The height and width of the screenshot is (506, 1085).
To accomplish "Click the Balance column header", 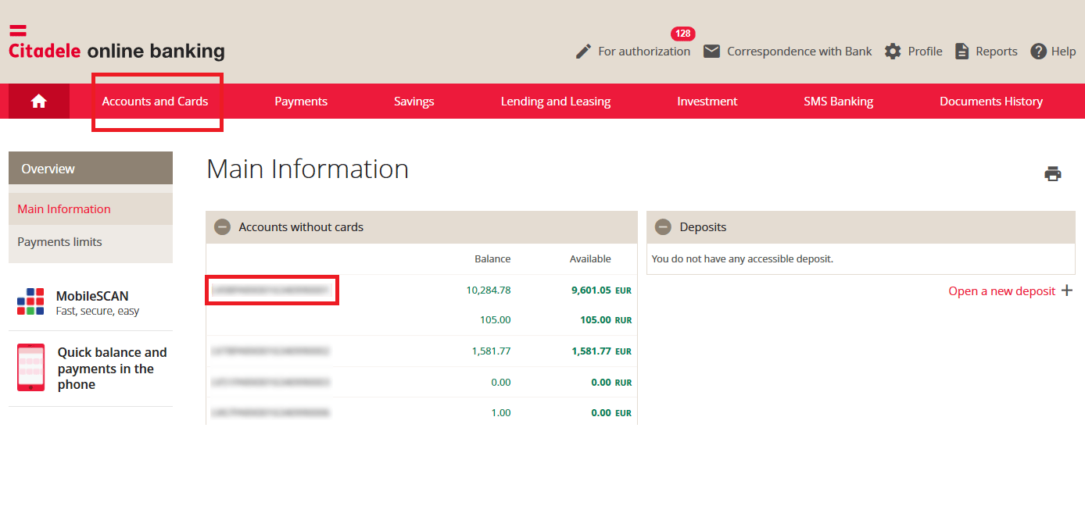I will (x=492, y=259).
